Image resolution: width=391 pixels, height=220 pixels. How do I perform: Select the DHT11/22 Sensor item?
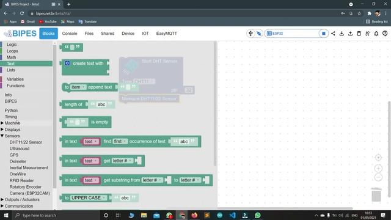26,142
